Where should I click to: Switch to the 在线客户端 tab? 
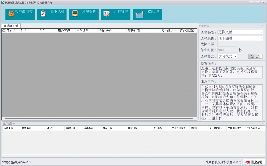(x=11, y=26)
